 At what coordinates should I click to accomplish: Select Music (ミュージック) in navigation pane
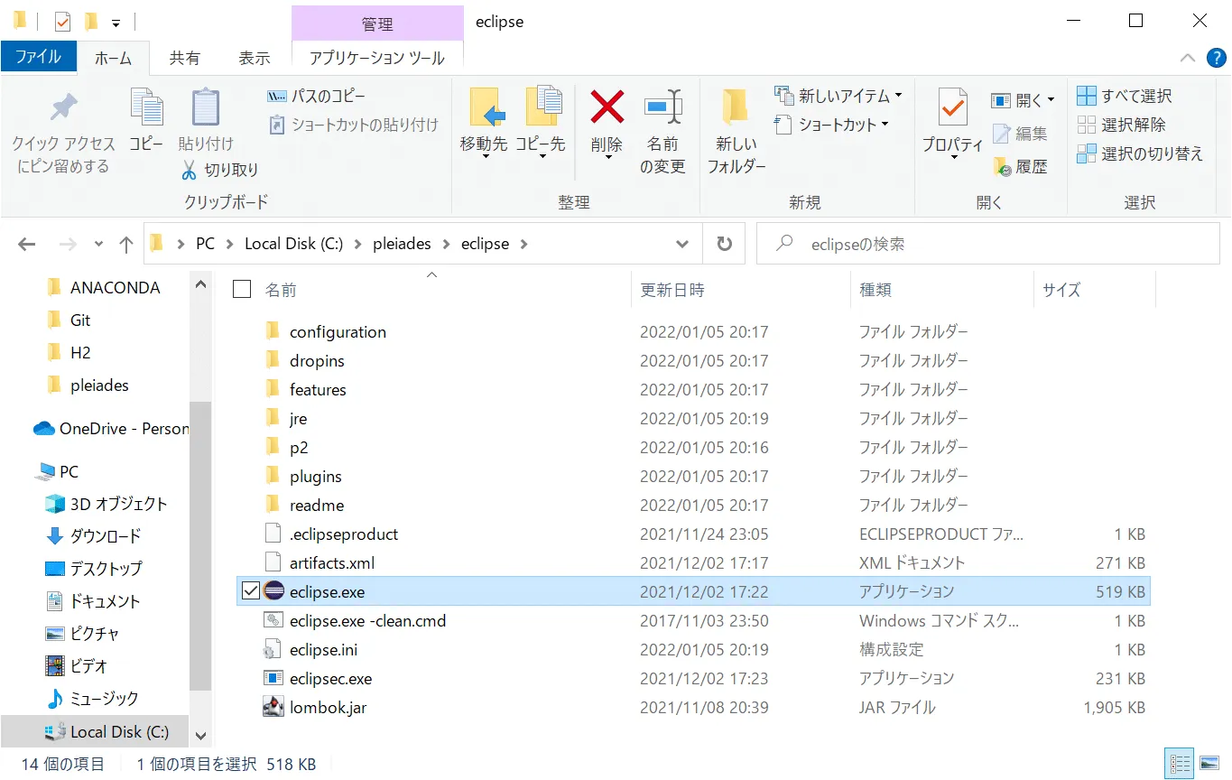[92, 699]
